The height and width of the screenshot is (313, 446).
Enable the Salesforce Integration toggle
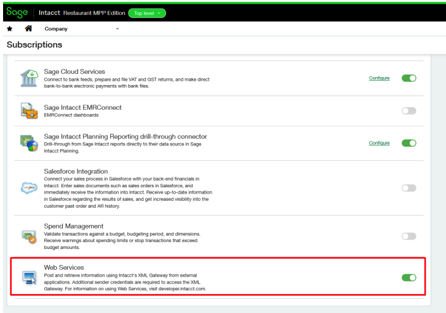pos(408,188)
